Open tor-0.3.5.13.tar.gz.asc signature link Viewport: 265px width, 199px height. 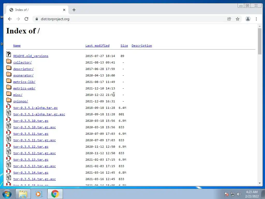(34, 166)
